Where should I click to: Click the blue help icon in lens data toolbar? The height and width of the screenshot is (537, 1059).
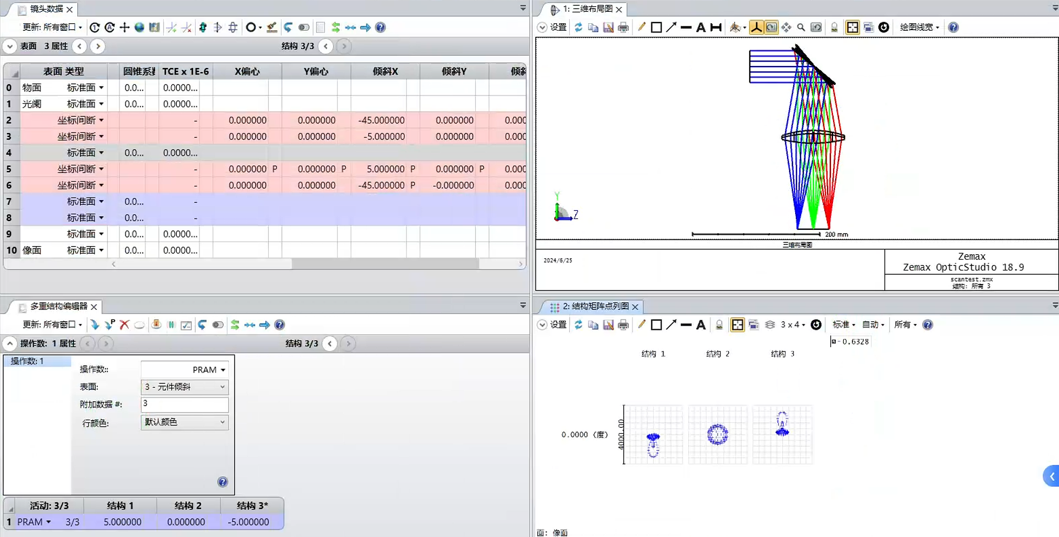[381, 28]
